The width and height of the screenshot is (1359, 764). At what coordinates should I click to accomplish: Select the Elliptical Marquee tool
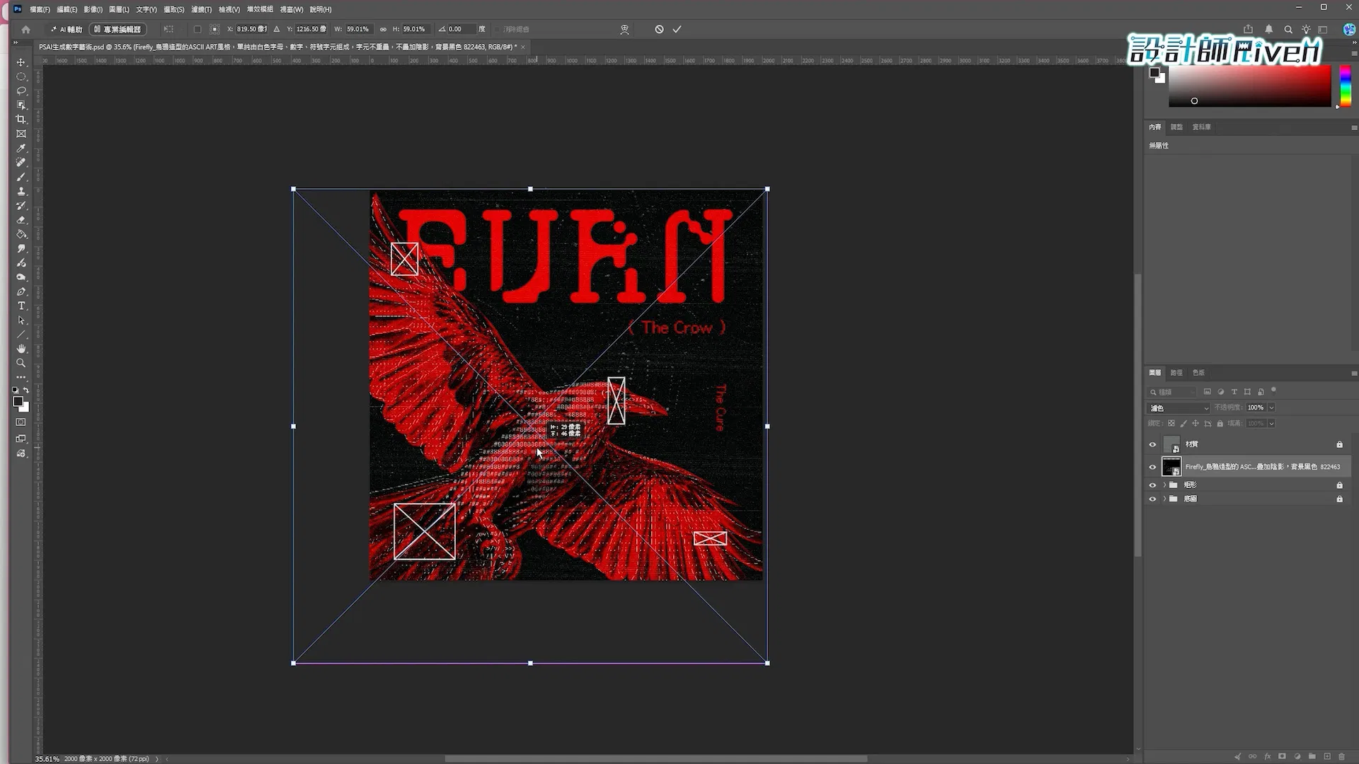tap(21, 76)
